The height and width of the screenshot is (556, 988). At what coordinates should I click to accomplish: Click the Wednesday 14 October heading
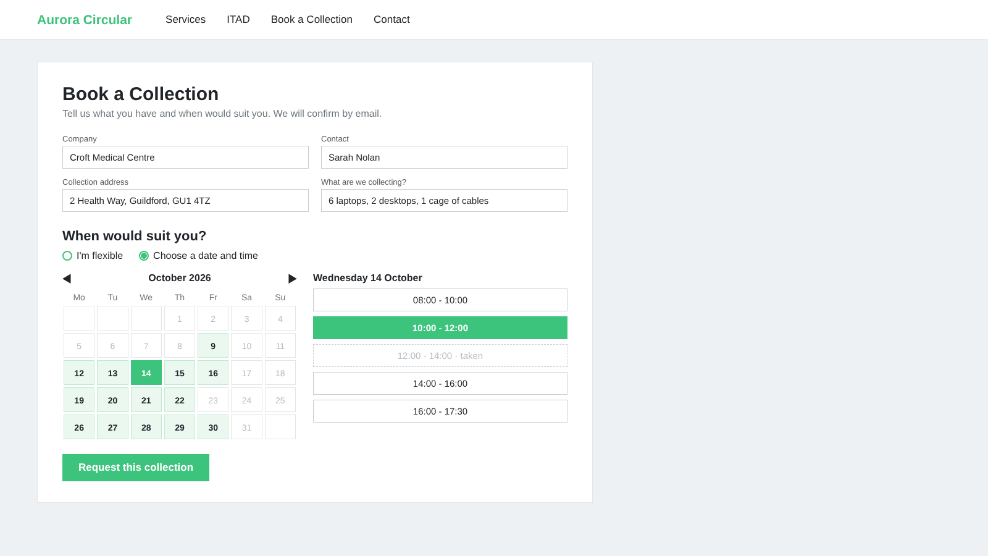(x=367, y=278)
